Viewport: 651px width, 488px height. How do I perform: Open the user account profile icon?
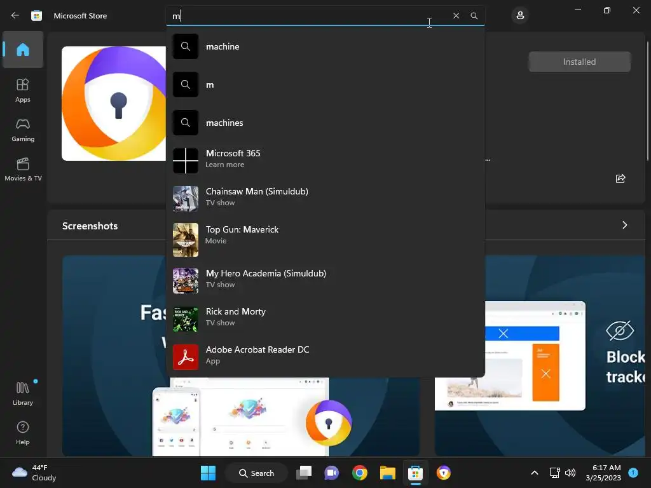(x=520, y=16)
